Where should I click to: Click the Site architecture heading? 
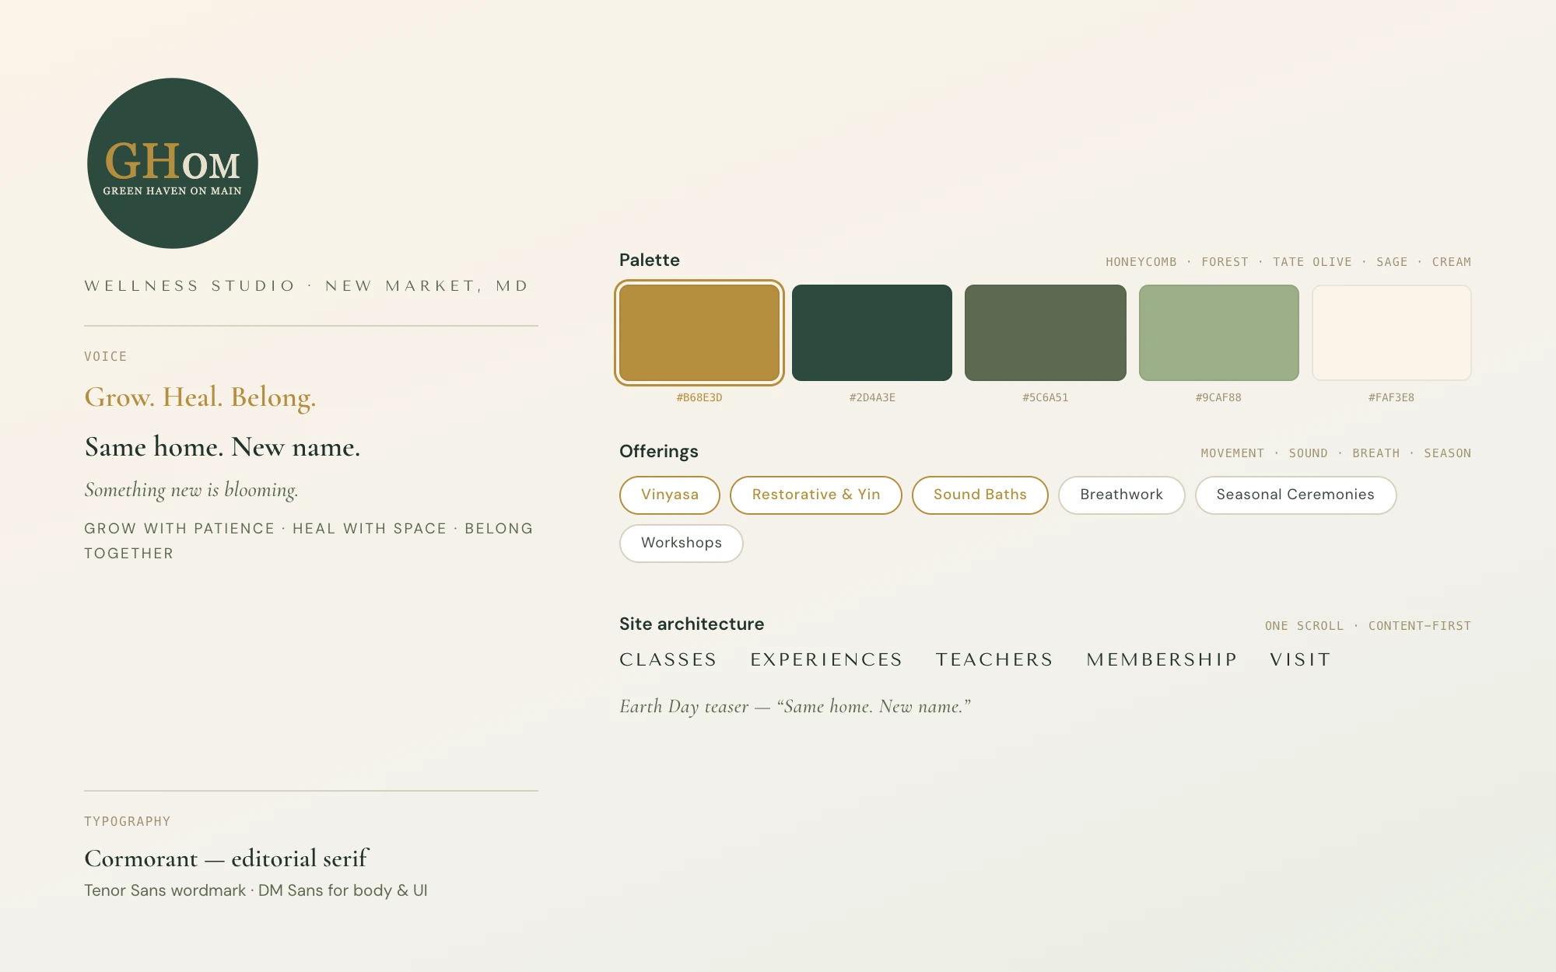point(692,624)
